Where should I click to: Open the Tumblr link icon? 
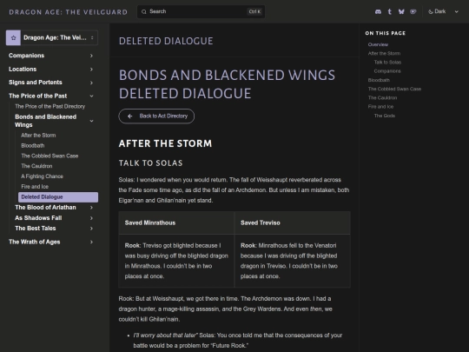point(389,11)
